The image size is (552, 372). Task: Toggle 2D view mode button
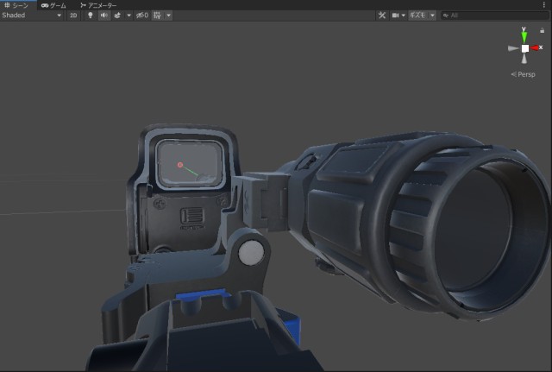[73, 16]
